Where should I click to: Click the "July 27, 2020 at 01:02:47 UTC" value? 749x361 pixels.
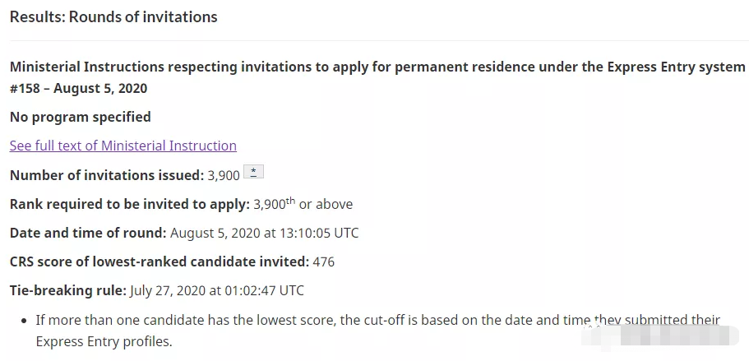pos(217,290)
